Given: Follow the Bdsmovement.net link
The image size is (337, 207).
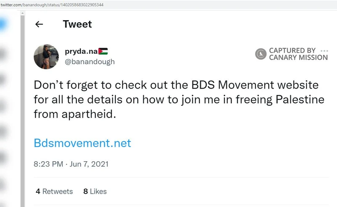Looking at the screenshot, I should pyautogui.click(x=83, y=143).
